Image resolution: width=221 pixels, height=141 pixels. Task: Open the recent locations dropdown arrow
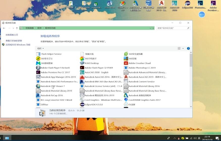pos(13,28)
